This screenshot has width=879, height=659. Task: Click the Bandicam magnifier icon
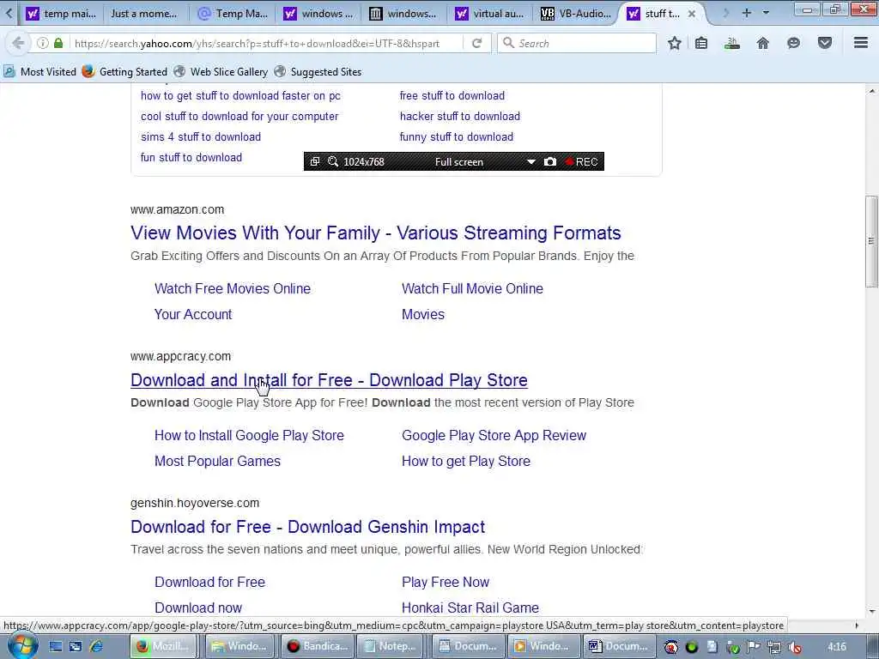(x=333, y=161)
